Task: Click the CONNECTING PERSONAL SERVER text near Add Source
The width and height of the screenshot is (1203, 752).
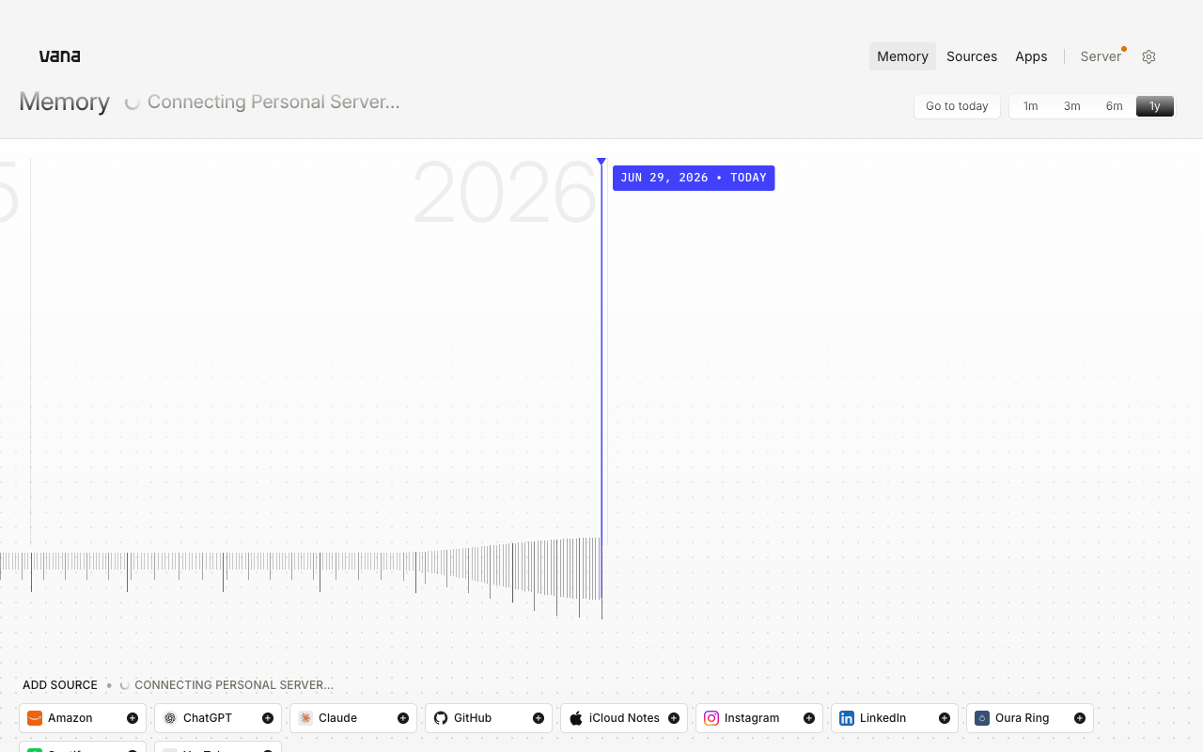Action: [234, 685]
